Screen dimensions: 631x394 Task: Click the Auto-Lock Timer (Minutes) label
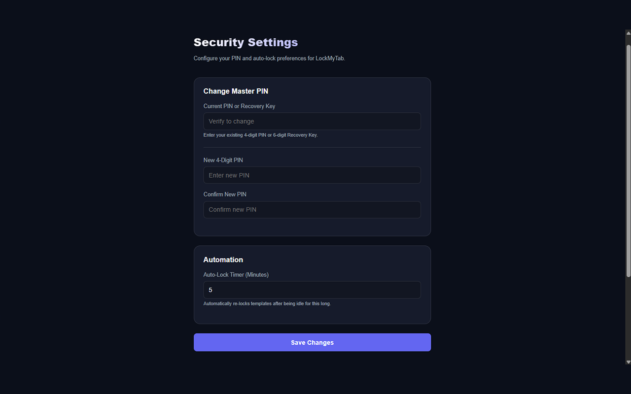coord(236,275)
